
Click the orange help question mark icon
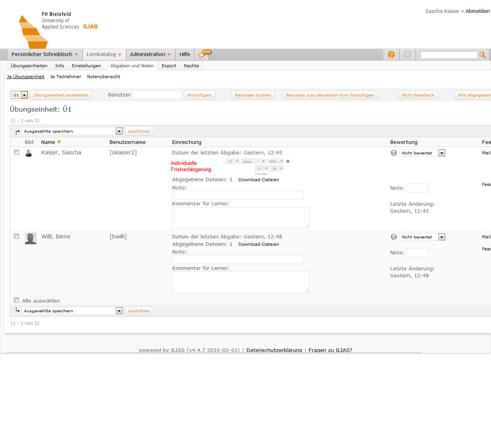(391, 55)
